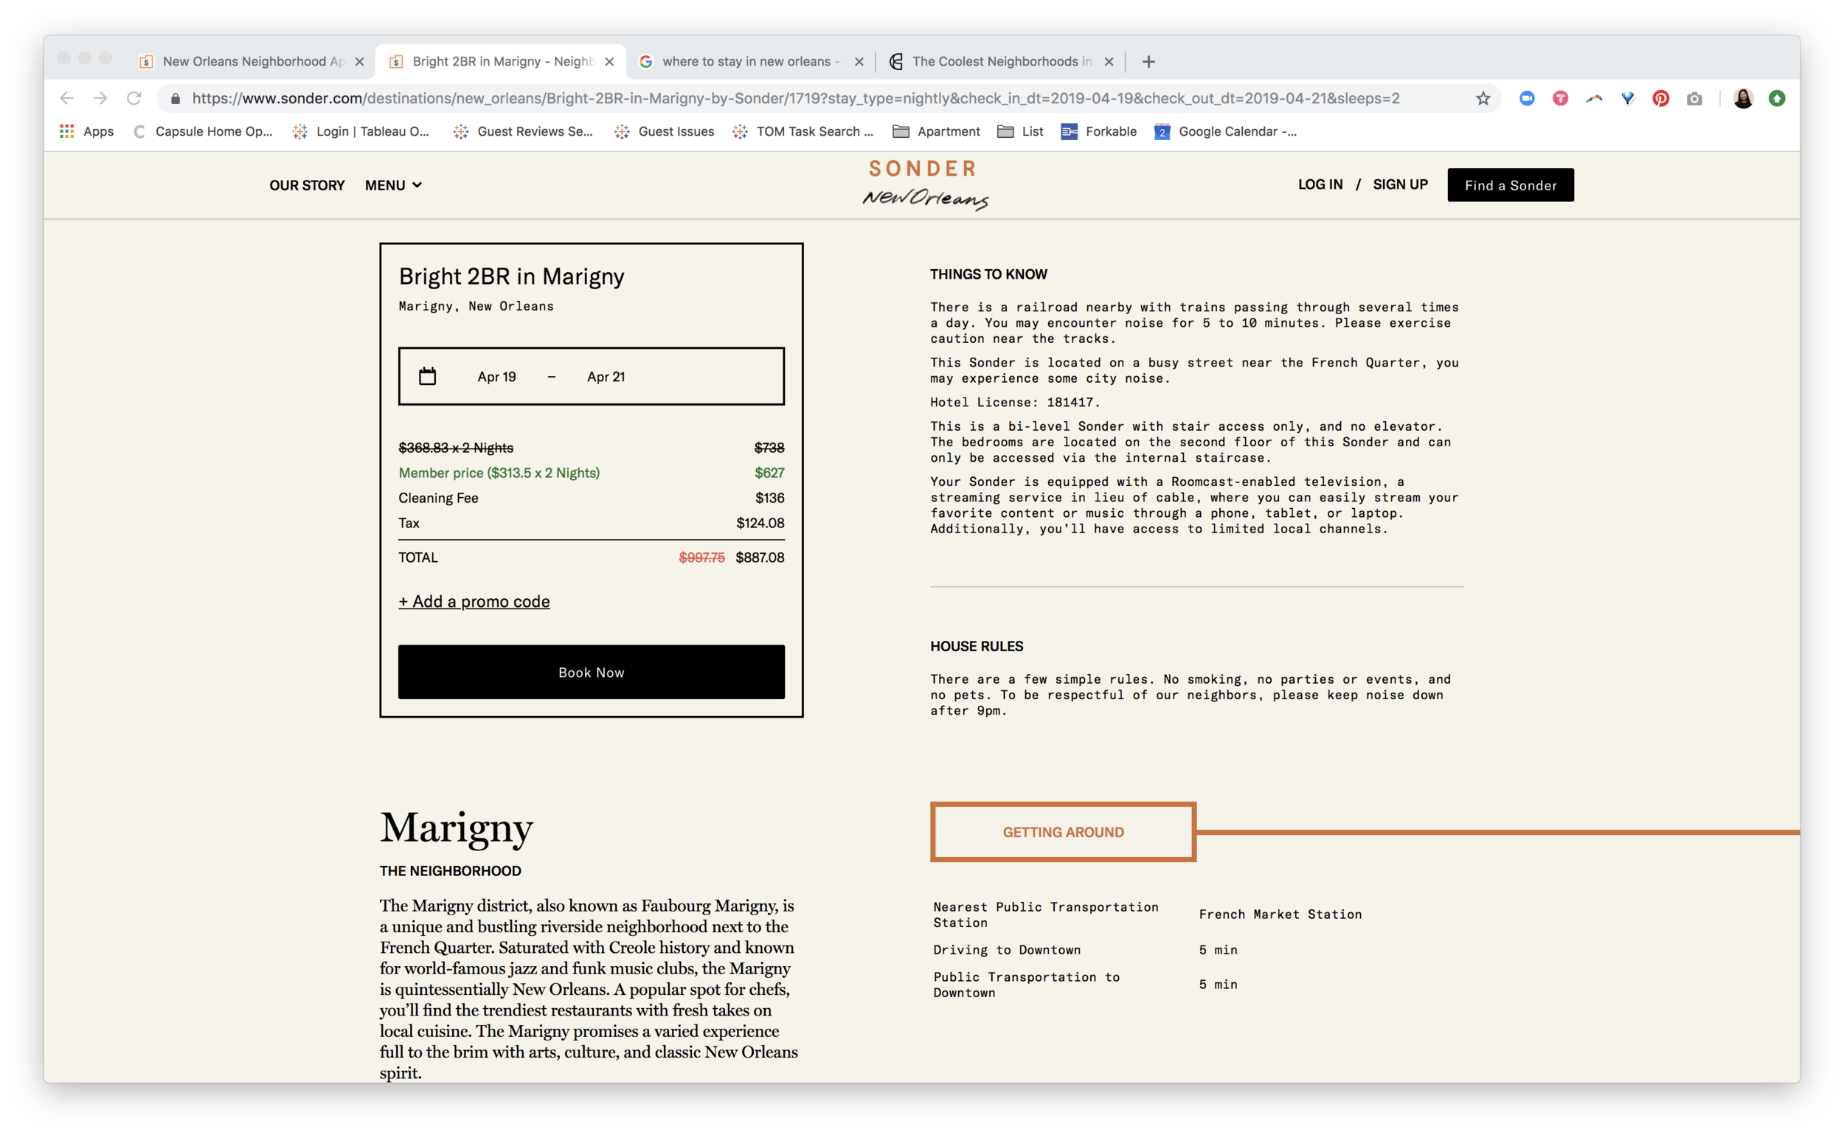Open the OUR STORY page
This screenshot has height=1135, width=1844.
tap(307, 185)
